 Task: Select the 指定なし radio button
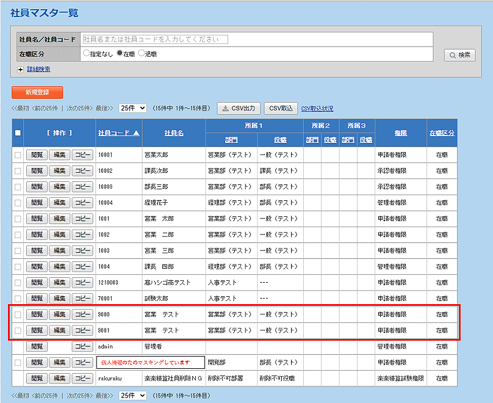86,53
